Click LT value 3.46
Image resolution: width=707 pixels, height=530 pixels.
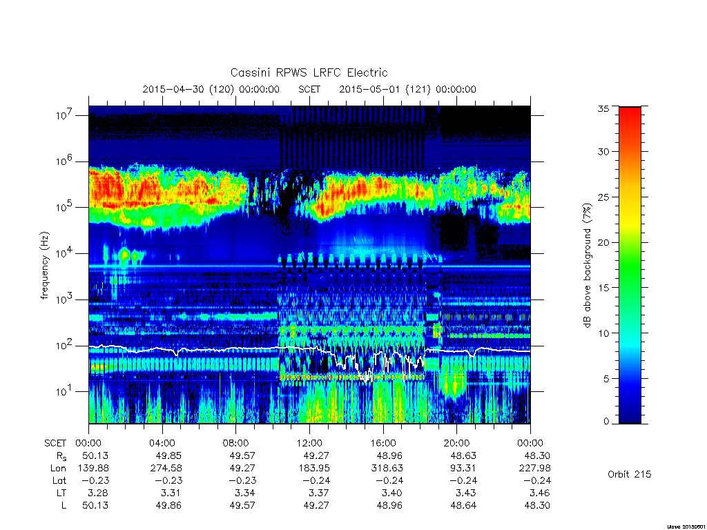[x=539, y=493]
